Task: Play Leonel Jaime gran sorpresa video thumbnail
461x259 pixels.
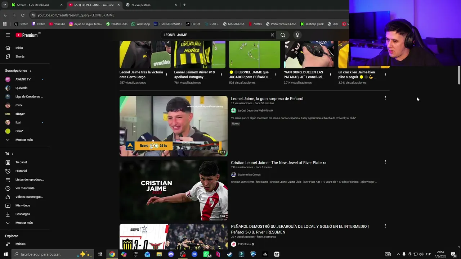Action: [x=174, y=126]
